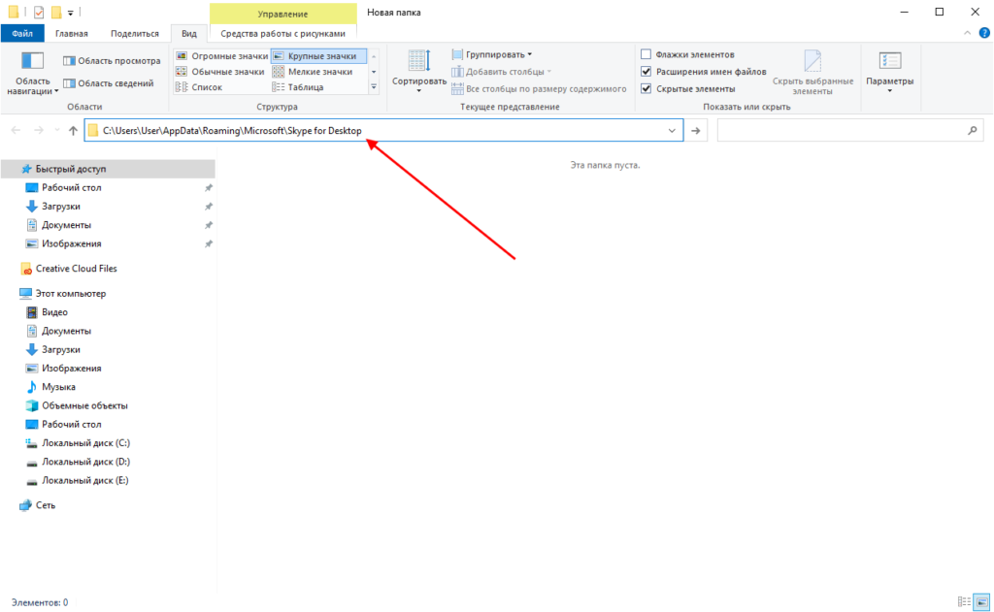
Task: Switch to Таблица details layout
Action: [298, 86]
